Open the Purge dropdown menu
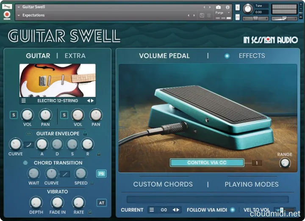The image size is (305, 221). tap(229, 13)
